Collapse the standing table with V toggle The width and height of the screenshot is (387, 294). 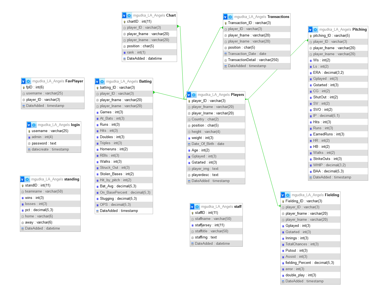(x=22, y=179)
